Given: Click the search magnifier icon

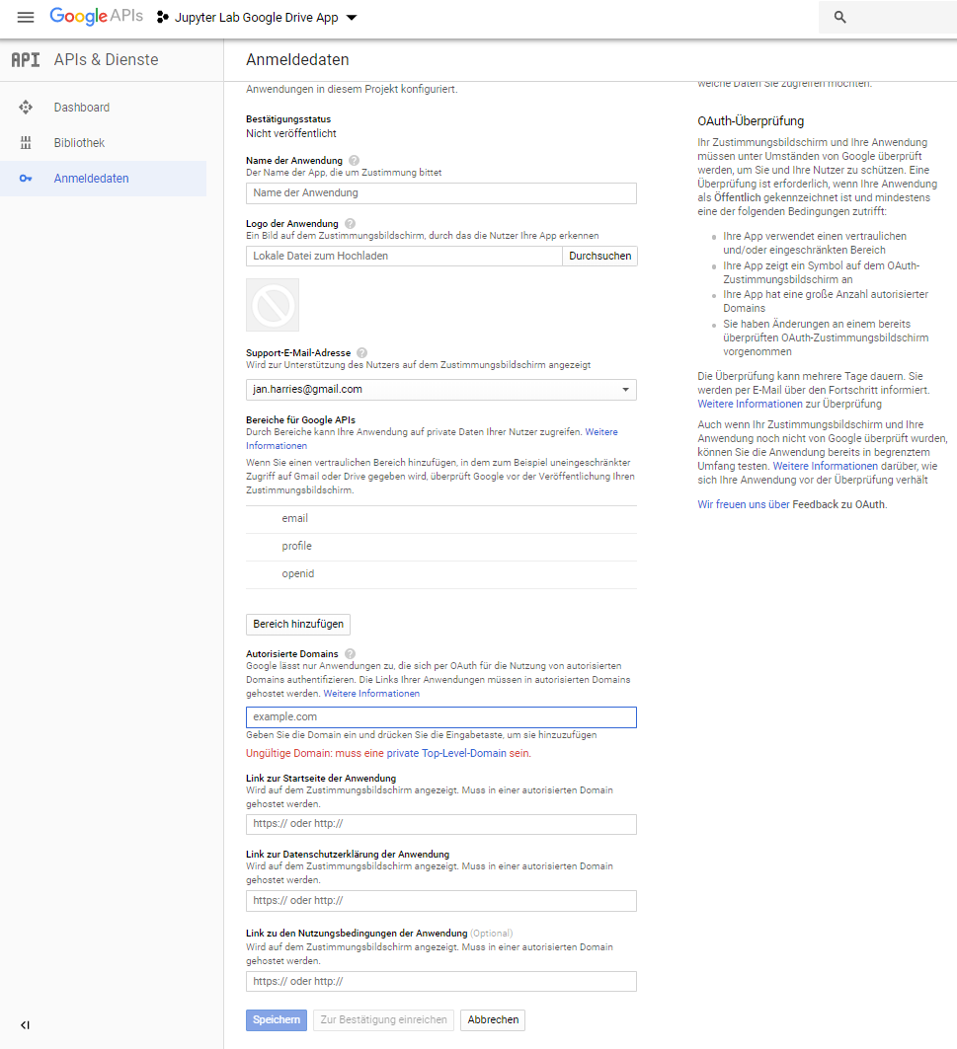Looking at the screenshot, I should pos(839,18).
